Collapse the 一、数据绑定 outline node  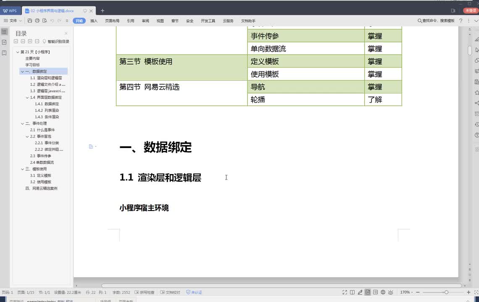(x=22, y=72)
